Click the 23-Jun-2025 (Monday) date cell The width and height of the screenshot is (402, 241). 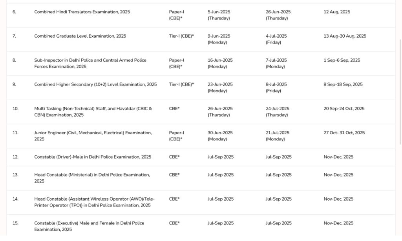[220, 88]
